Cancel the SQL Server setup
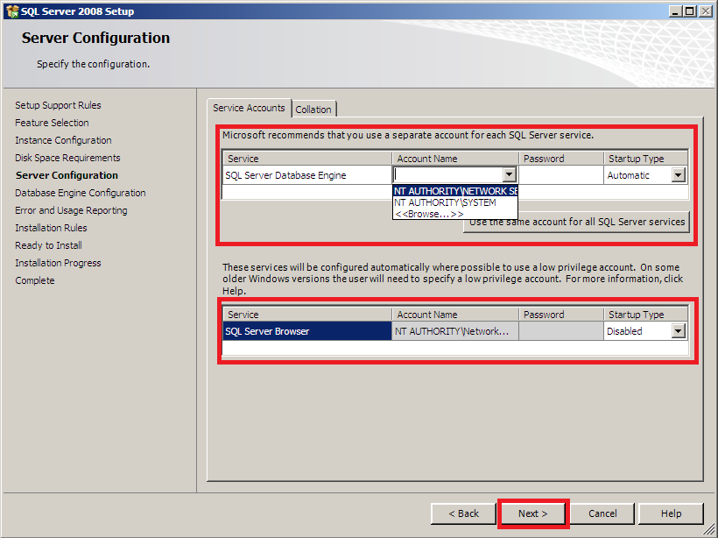718x538 pixels. point(602,513)
